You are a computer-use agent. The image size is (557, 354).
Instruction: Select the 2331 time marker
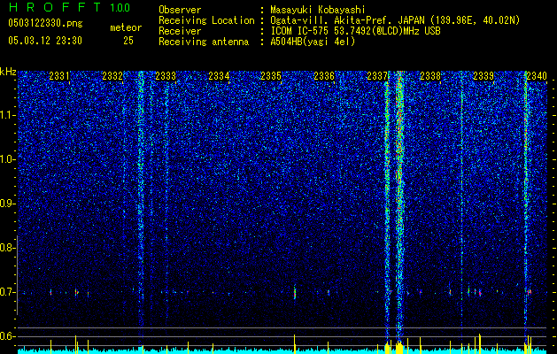tap(59, 76)
